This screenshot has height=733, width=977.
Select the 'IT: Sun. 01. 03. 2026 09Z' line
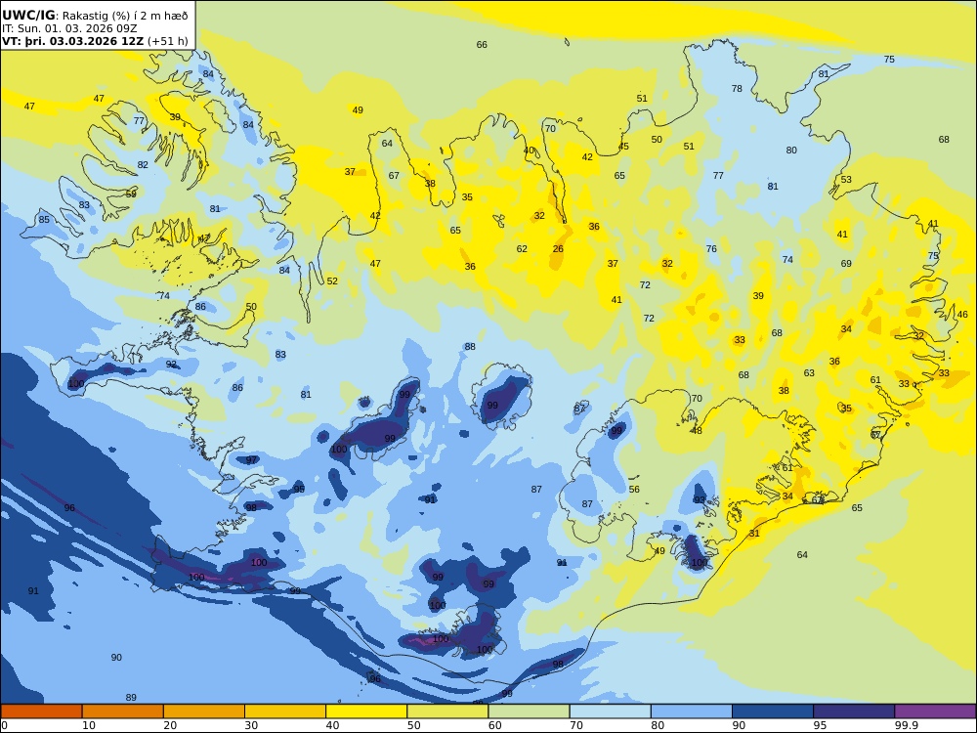tap(69, 28)
